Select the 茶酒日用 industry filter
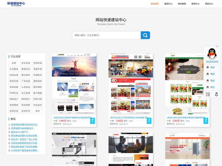222x166 pixels. tap(14, 111)
